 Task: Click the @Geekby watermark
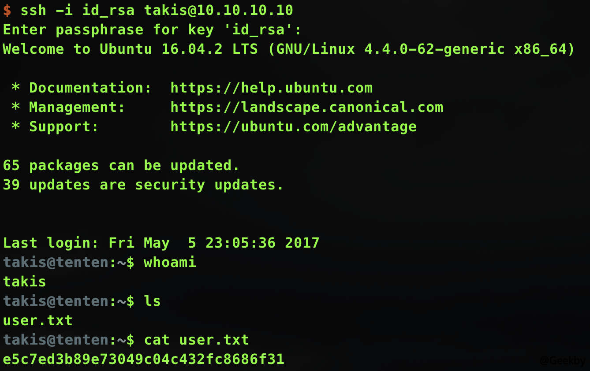(563, 360)
